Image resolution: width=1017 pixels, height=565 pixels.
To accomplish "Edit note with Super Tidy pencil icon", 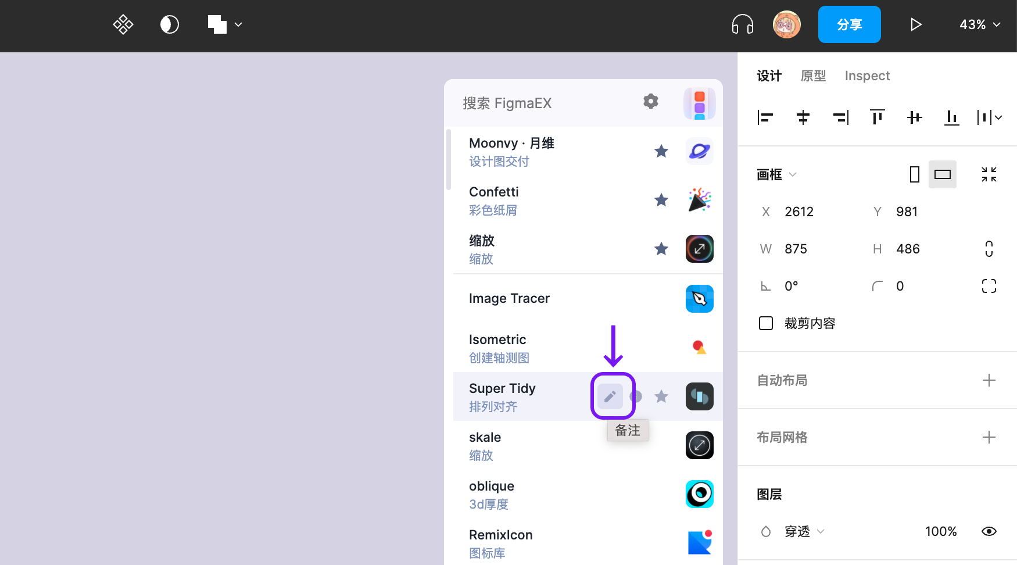I will click(610, 396).
